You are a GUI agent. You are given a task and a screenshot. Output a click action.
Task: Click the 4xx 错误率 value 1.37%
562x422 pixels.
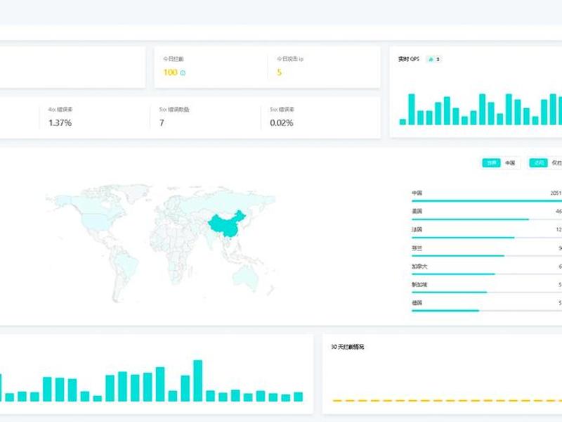tap(60, 122)
